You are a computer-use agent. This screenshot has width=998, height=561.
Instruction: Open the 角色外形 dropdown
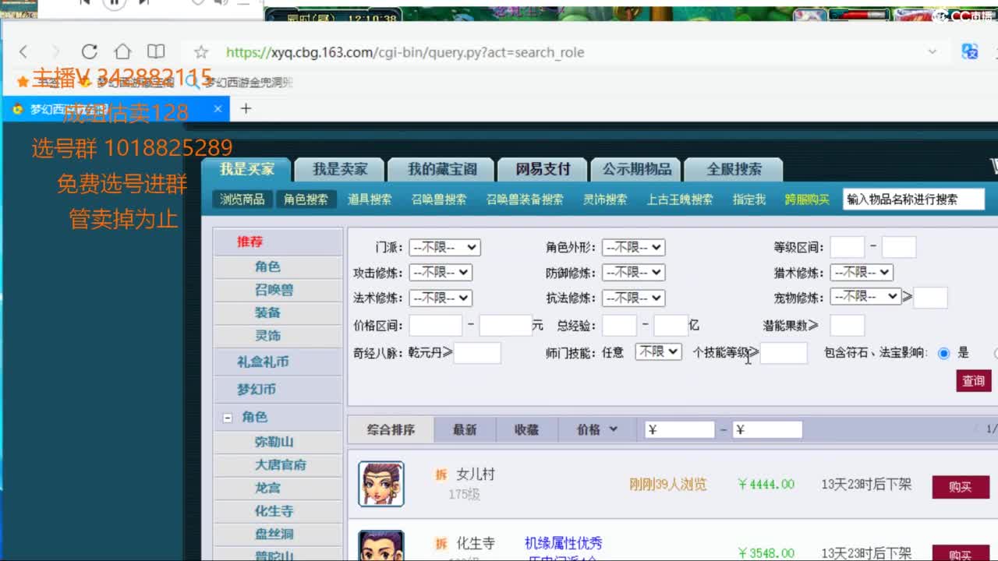(x=633, y=247)
